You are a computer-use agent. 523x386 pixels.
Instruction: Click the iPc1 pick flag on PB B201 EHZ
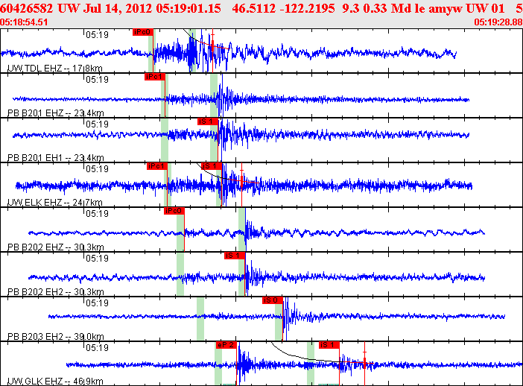155,77
